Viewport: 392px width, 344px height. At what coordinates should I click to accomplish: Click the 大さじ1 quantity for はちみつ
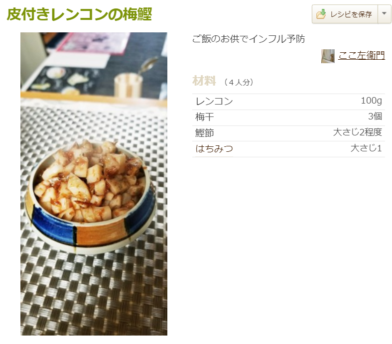(366, 148)
